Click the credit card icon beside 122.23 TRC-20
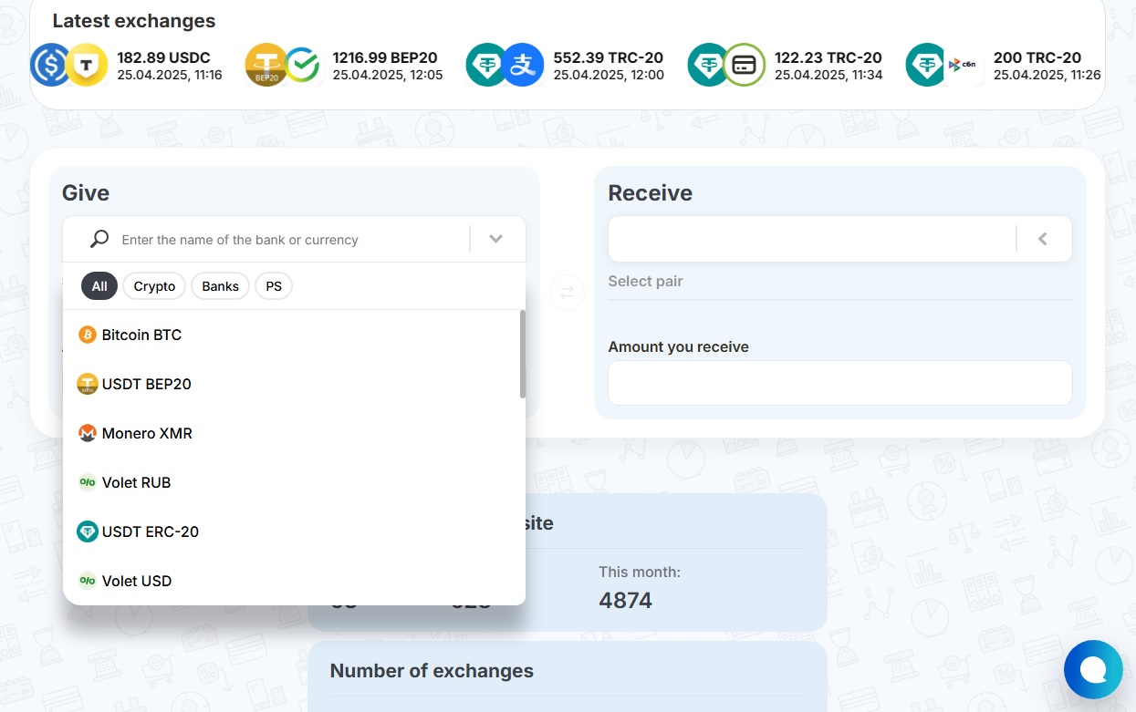This screenshot has height=712, width=1136. click(x=745, y=66)
